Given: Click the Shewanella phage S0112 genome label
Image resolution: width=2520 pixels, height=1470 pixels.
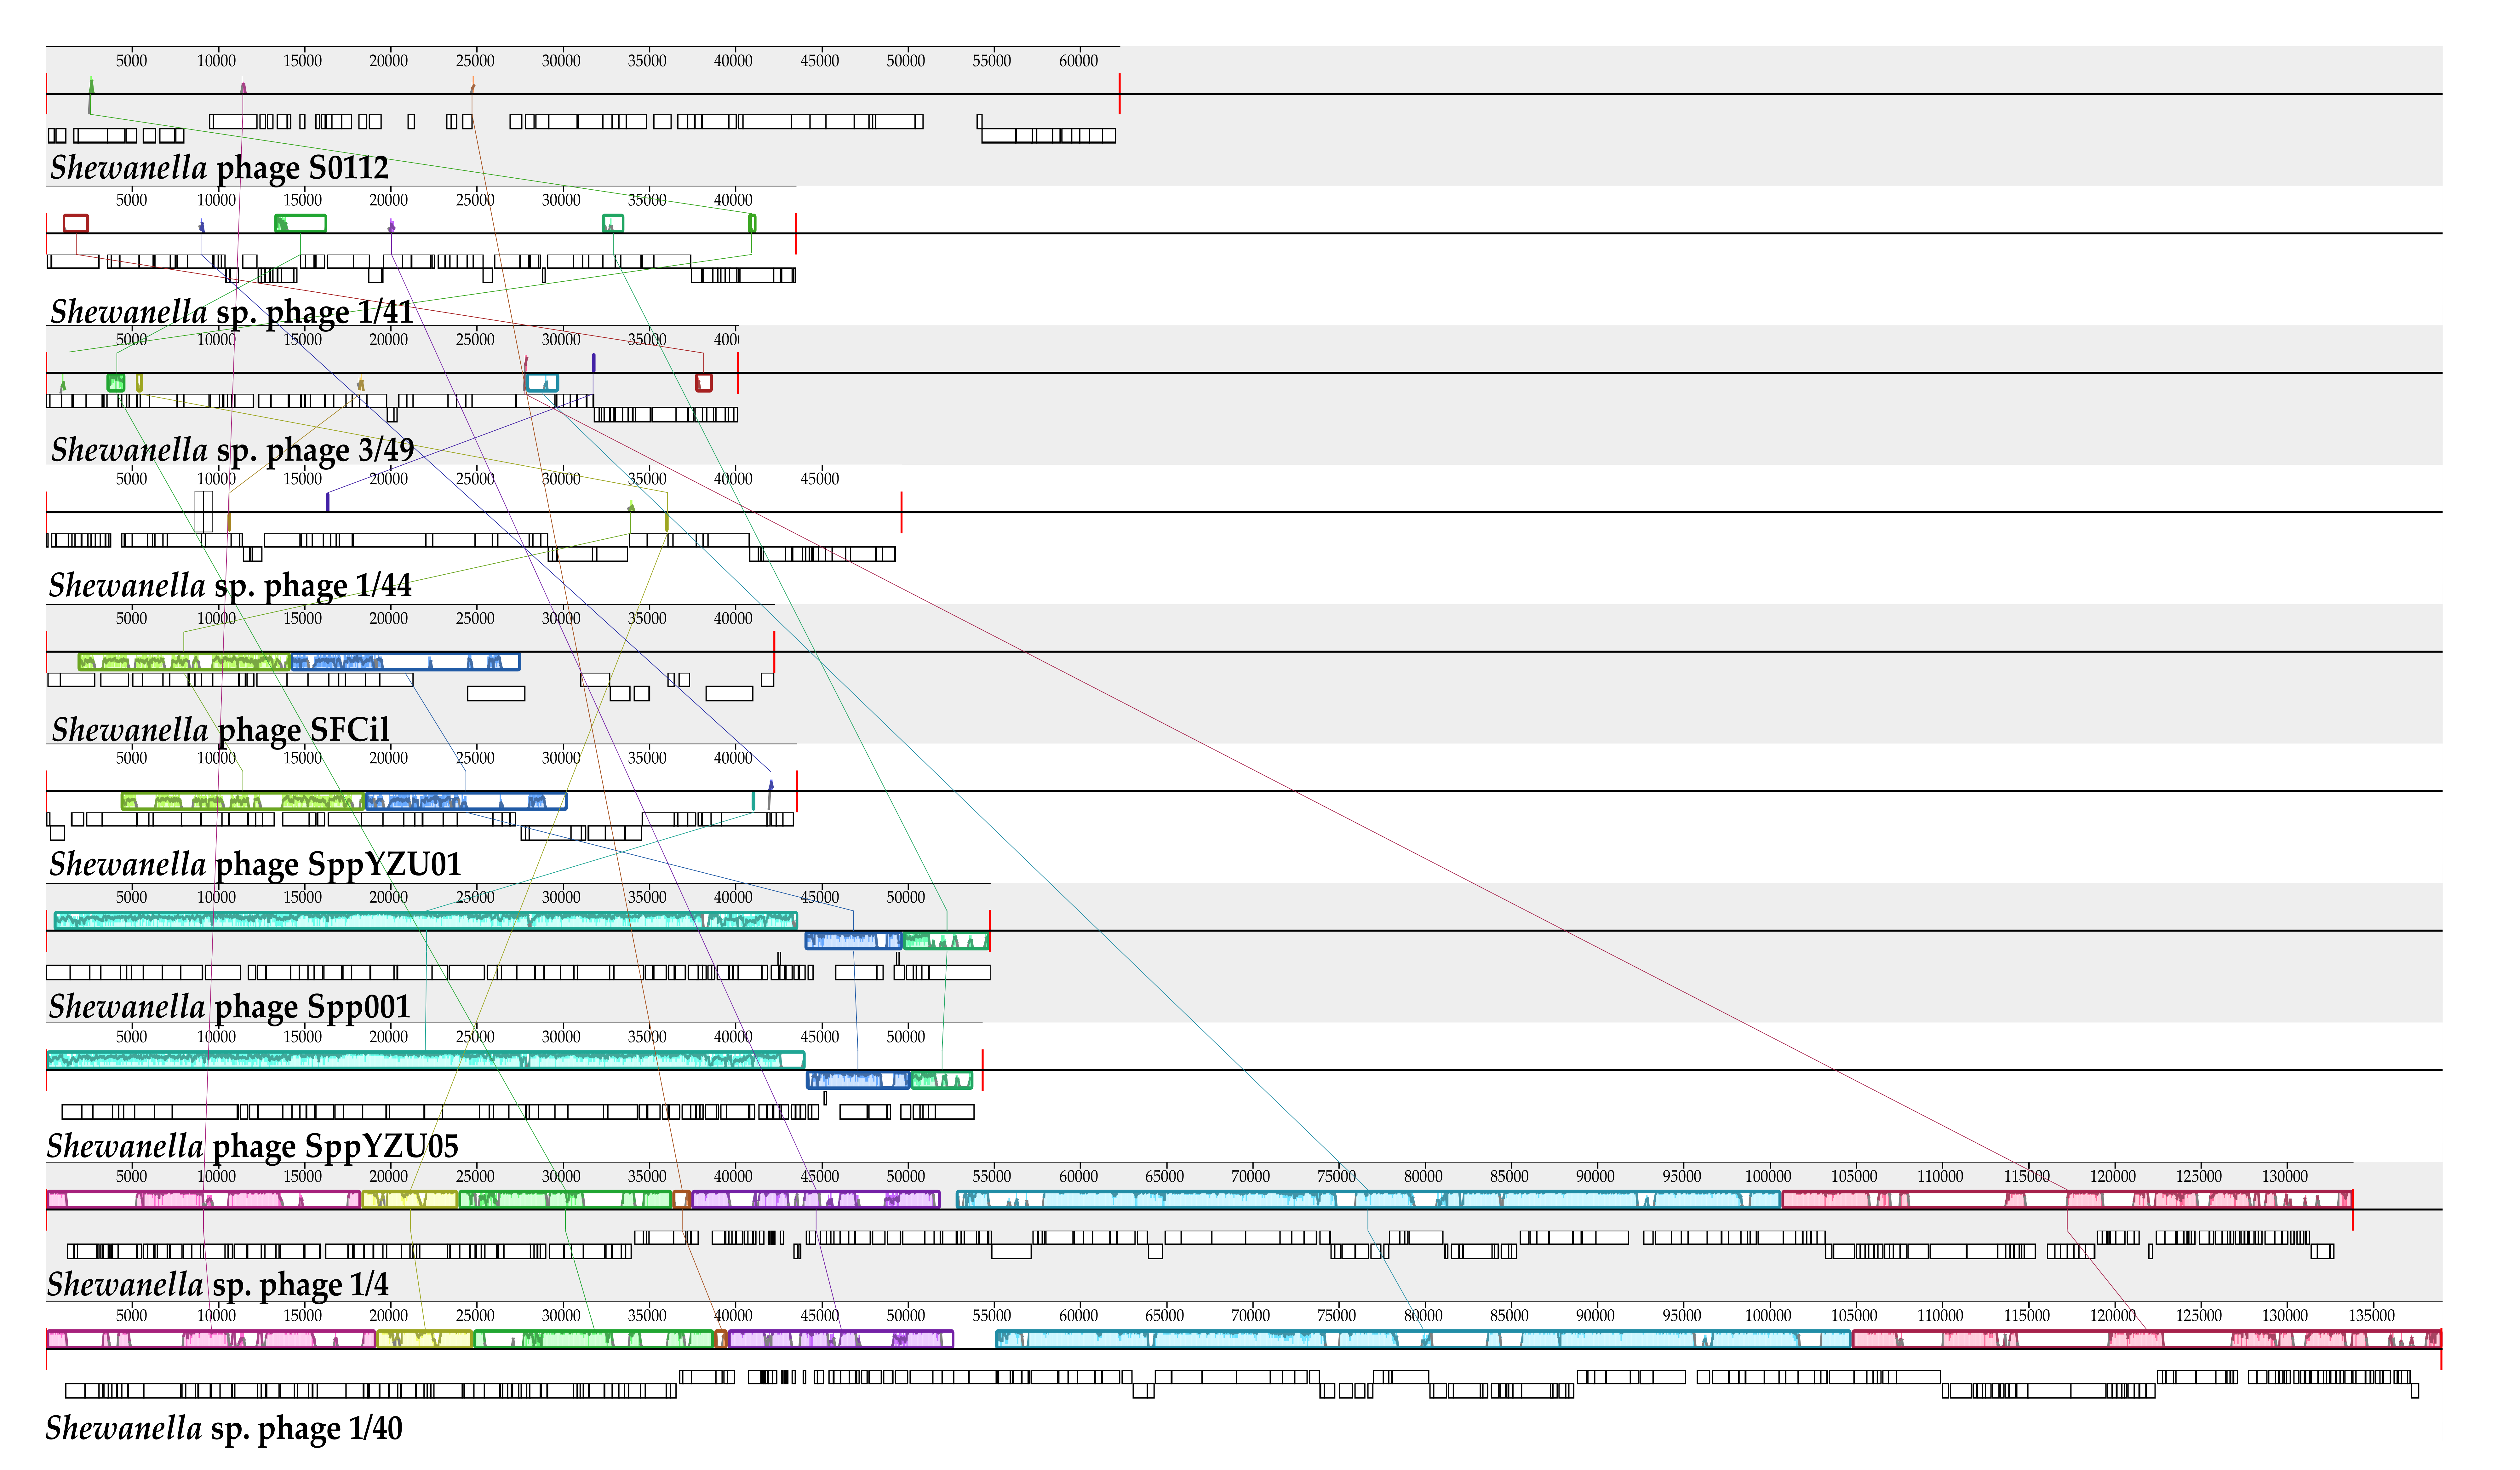Looking at the screenshot, I should click(x=219, y=168).
